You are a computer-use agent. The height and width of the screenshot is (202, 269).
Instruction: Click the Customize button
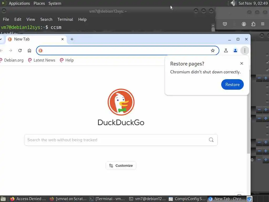[x=121, y=166]
